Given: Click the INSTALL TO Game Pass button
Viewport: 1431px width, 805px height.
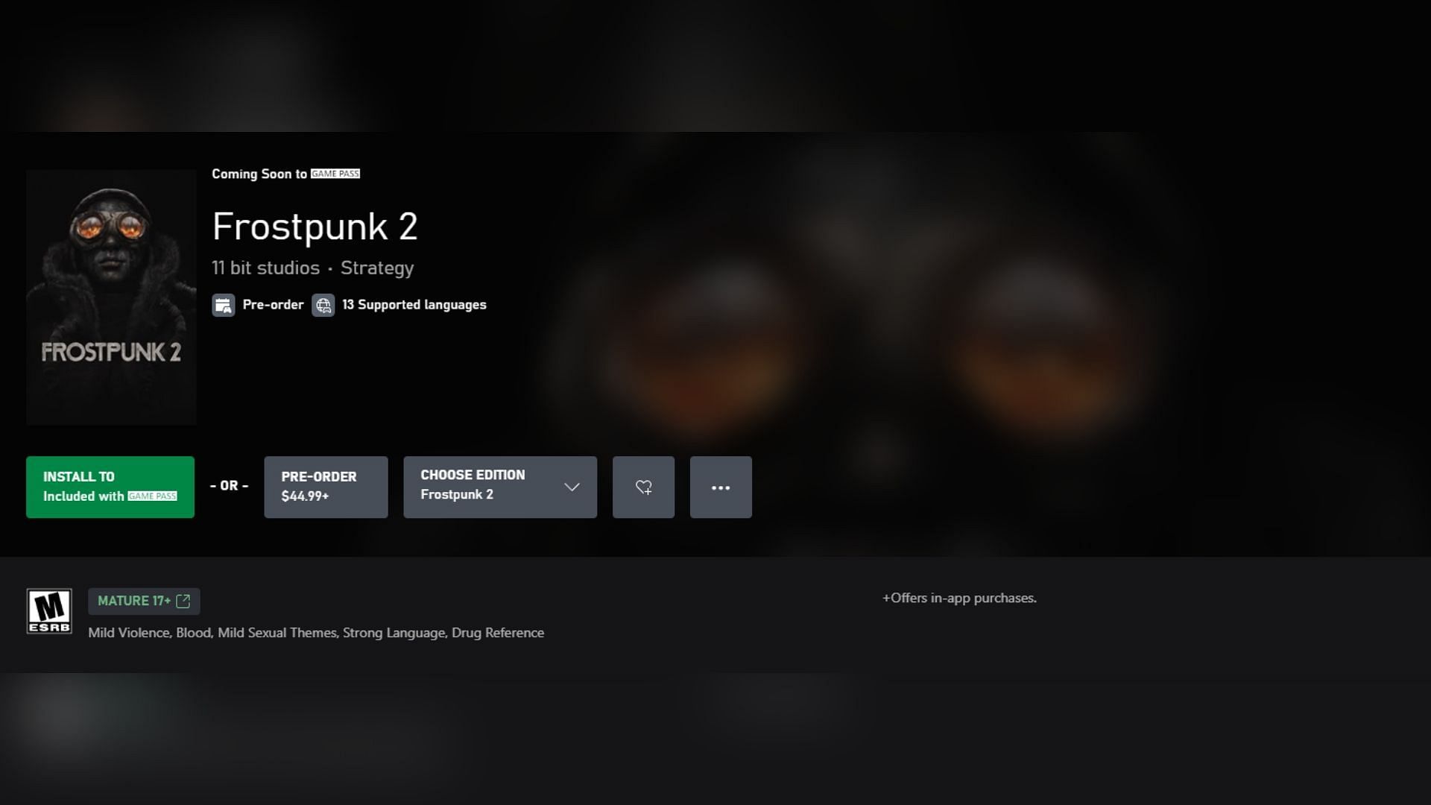Looking at the screenshot, I should pos(110,487).
